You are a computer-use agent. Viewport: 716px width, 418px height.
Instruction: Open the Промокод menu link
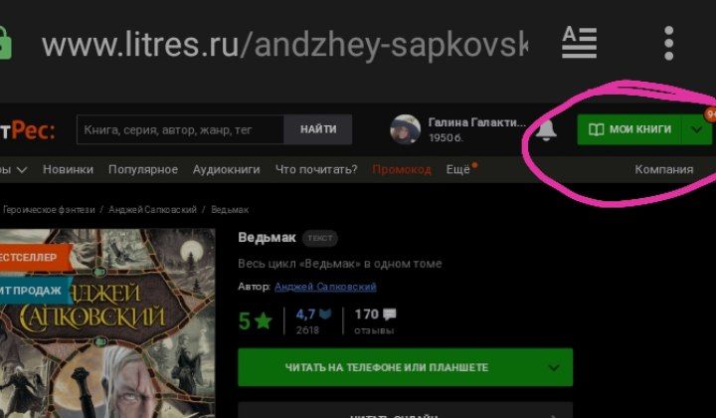(402, 169)
